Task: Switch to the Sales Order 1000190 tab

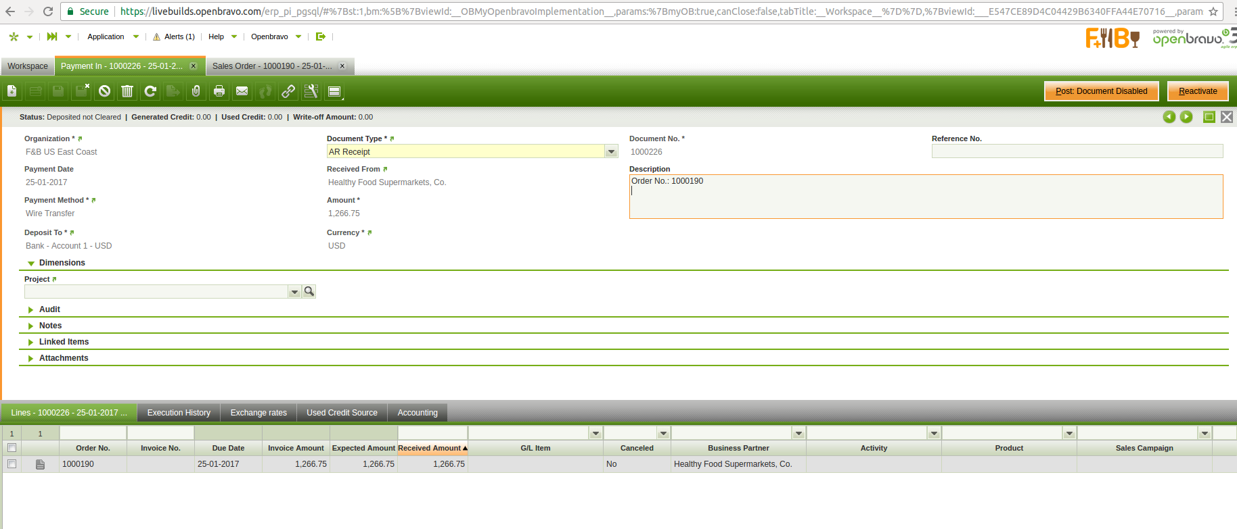Action: 272,66
